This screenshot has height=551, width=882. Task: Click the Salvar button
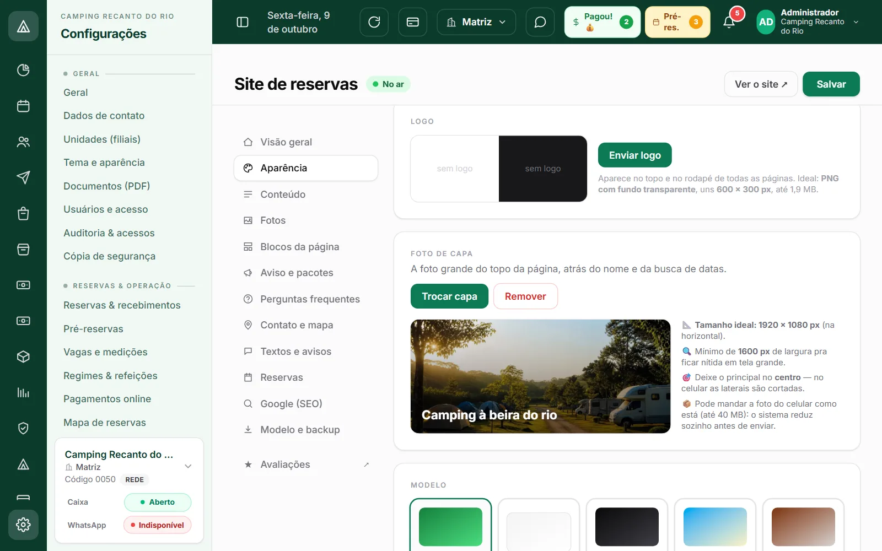(831, 84)
